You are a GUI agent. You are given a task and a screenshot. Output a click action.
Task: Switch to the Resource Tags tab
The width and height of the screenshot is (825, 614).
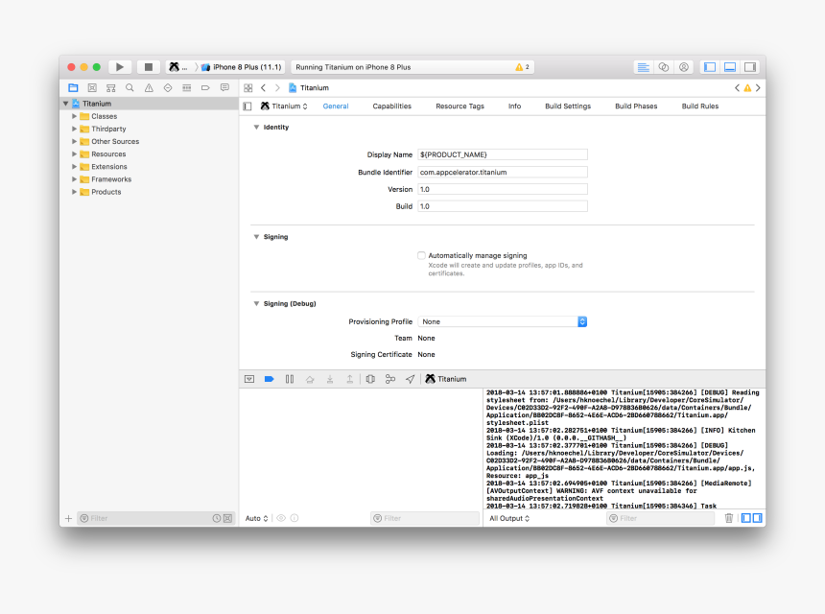point(460,106)
